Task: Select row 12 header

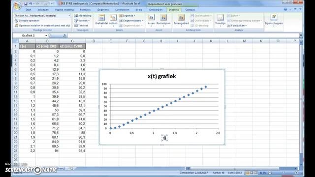Action: coord(16,96)
